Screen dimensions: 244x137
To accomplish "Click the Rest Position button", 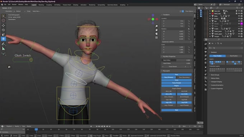I will (x=234, y=56).
